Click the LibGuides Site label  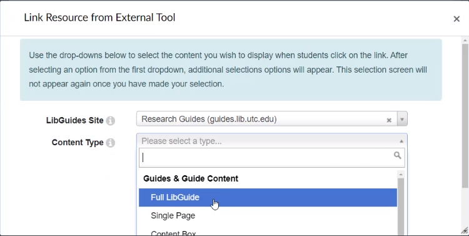75,120
